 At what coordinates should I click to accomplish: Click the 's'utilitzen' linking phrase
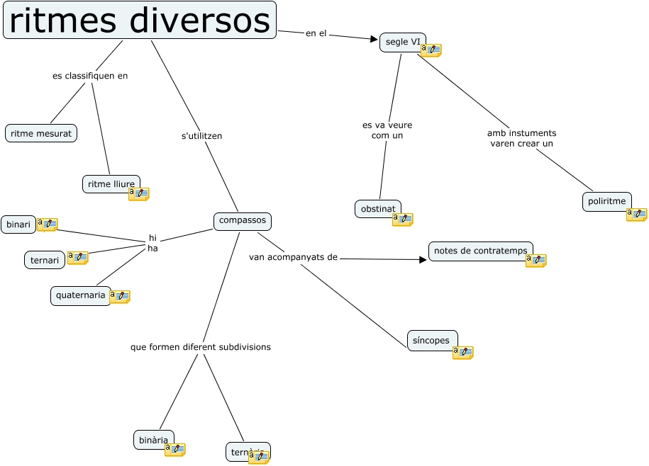[202, 136]
